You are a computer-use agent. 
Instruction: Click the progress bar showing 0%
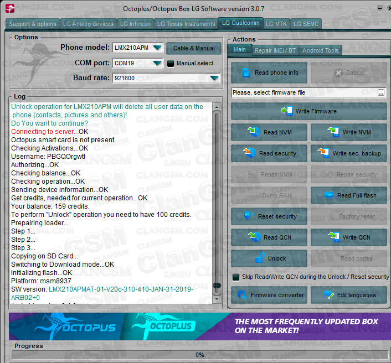(x=200, y=355)
